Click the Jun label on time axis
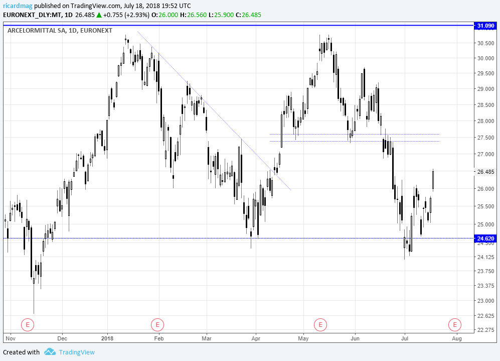 (355, 338)
